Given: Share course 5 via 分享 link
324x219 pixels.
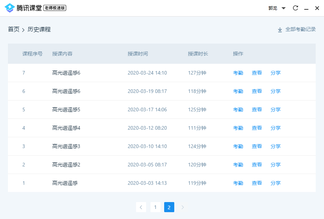Looking at the screenshot, I should [x=275, y=109].
